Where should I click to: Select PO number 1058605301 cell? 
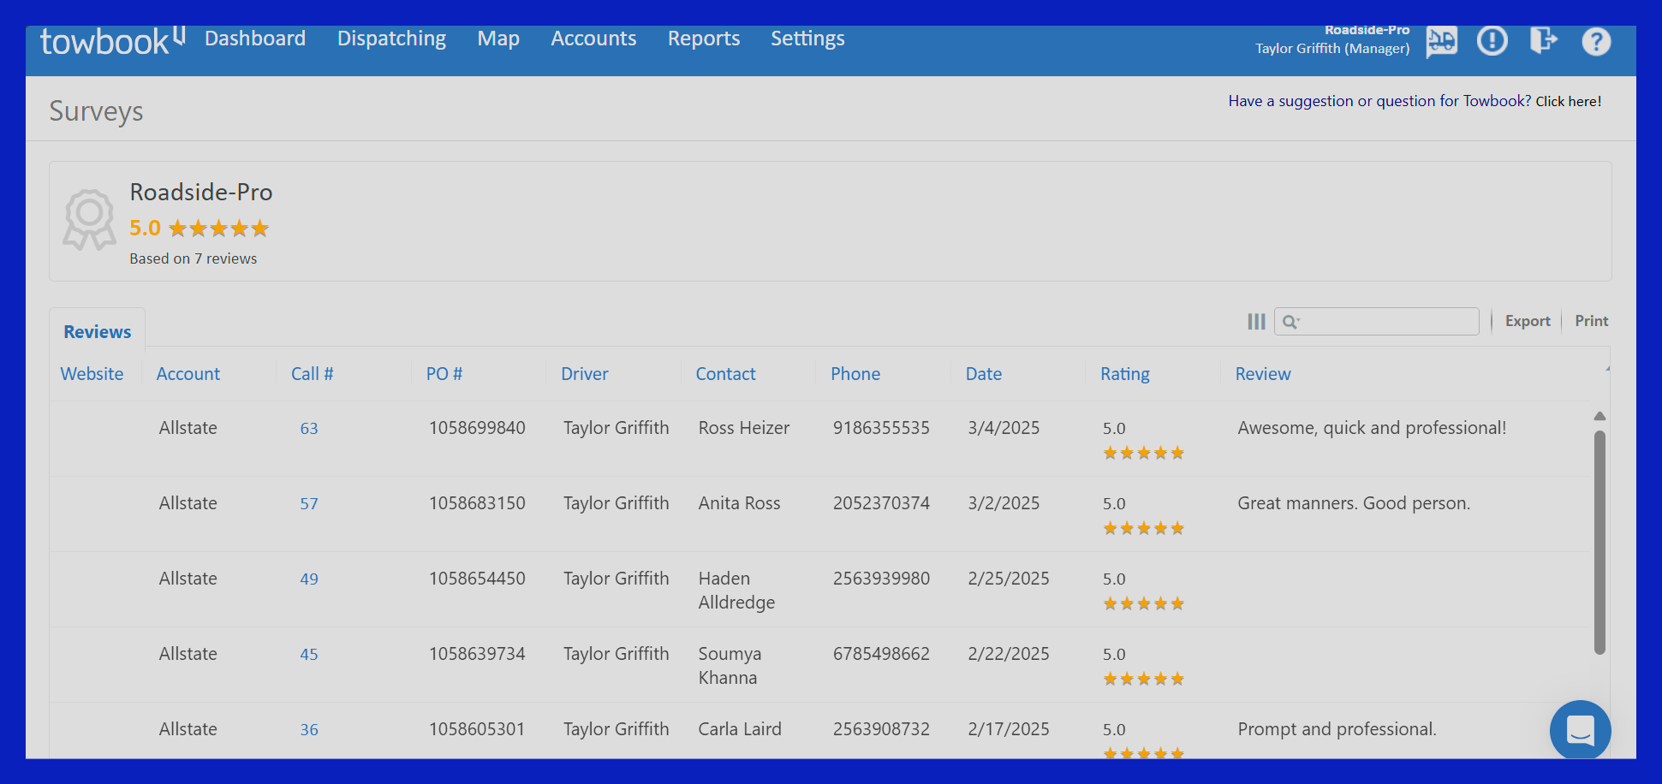point(477,729)
